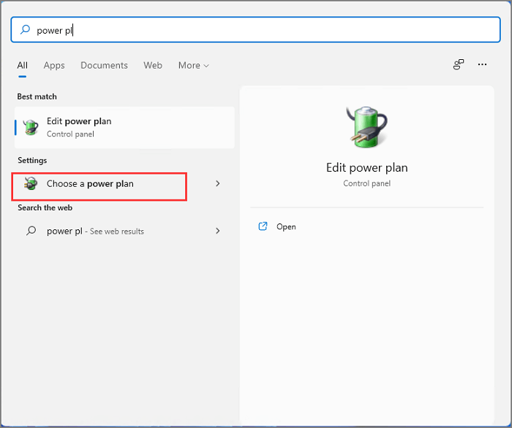Switch to the All tab

(x=23, y=65)
